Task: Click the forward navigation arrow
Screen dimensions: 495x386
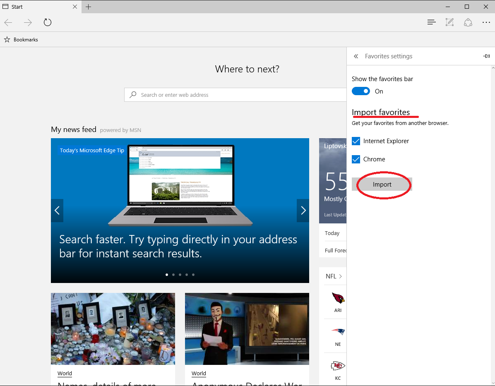Action: (x=28, y=22)
